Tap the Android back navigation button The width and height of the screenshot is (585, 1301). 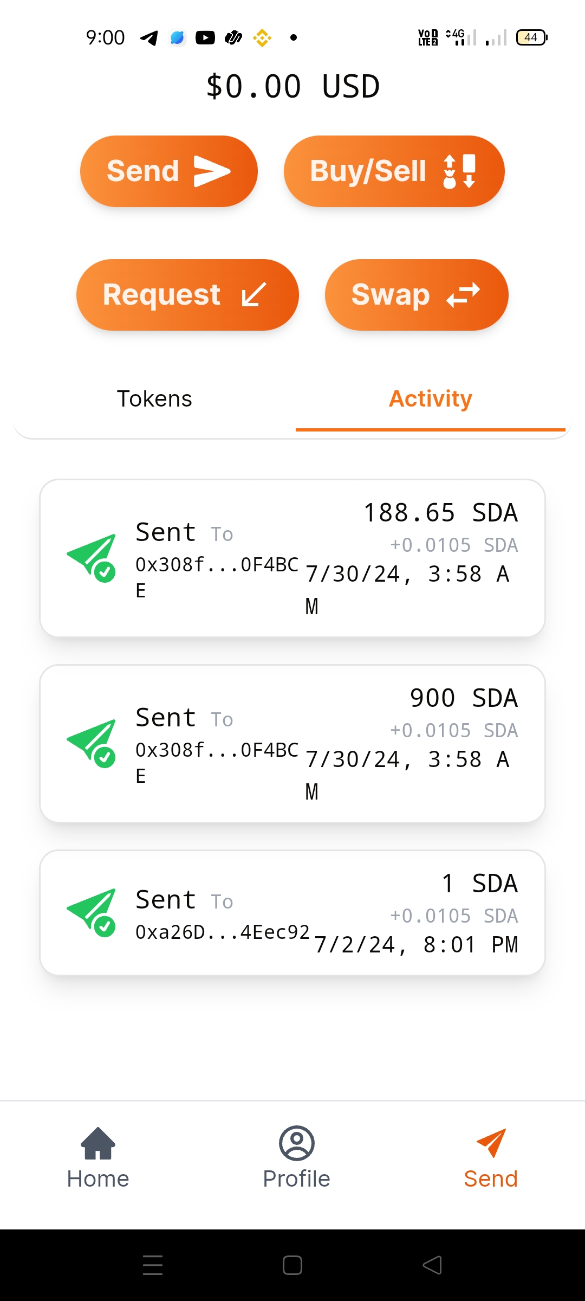(x=432, y=1266)
